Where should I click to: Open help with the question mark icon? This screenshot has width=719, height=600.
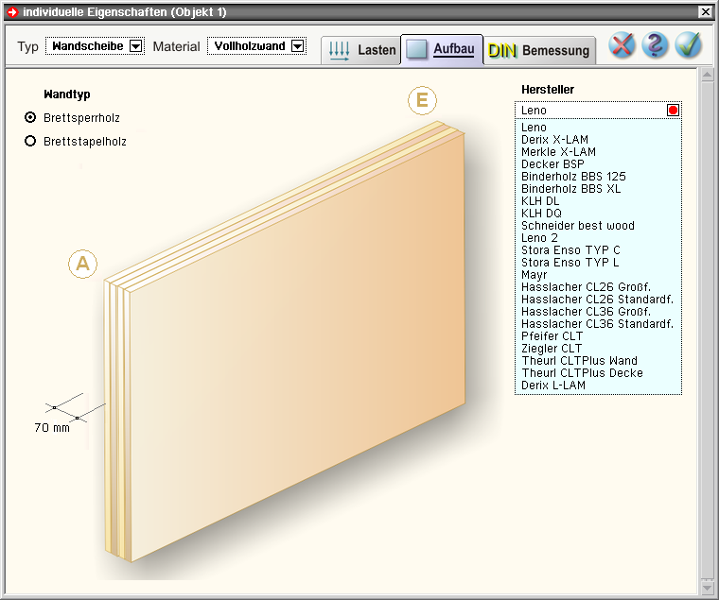(x=655, y=45)
